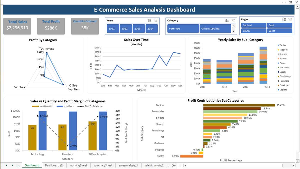
Task: Select the Central region button
Action: pos(253,25)
